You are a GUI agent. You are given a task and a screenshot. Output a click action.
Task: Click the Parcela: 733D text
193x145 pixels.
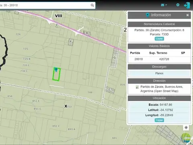click(x=159, y=34)
